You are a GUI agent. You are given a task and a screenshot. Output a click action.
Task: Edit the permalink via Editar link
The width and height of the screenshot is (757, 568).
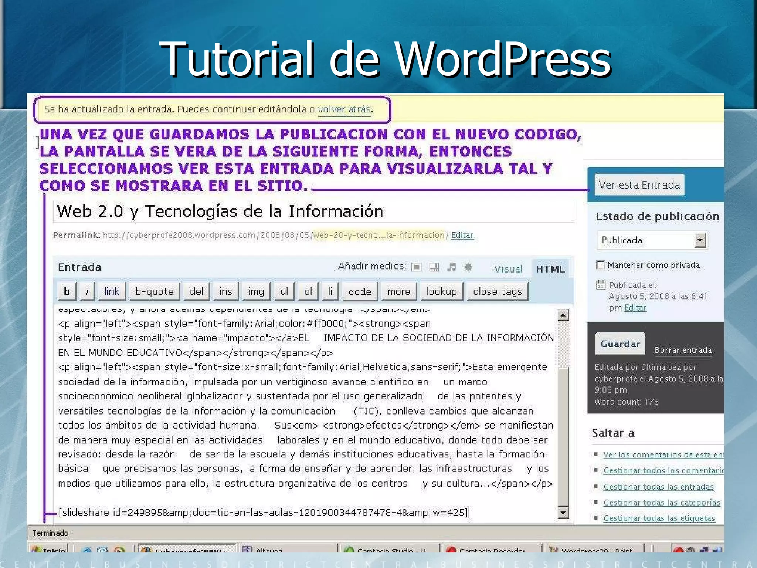[462, 235]
